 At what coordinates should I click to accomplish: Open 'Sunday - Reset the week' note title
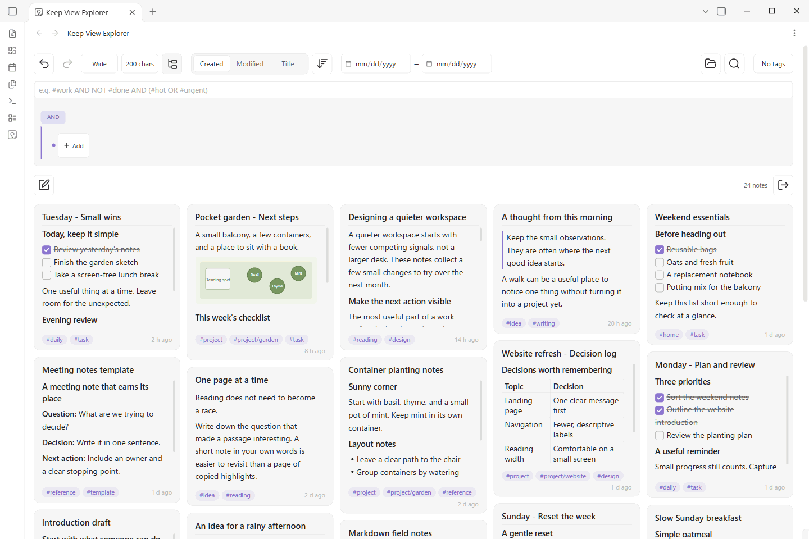tap(548, 517)
